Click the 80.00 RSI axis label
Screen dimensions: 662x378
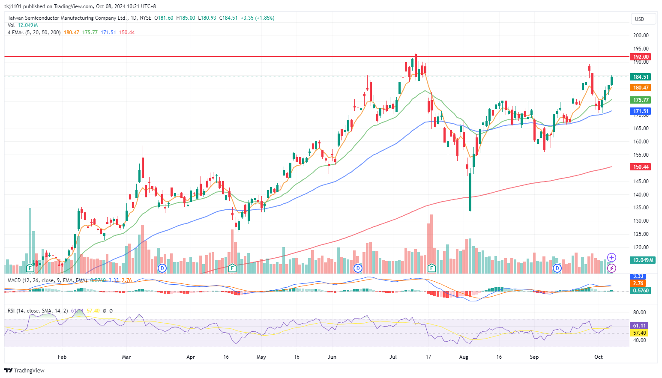coord(639,313)
